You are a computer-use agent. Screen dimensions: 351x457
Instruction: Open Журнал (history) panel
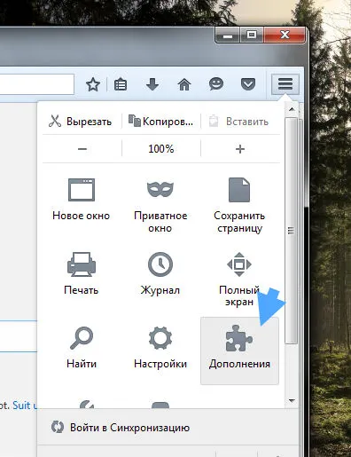(x=160, y=273)
